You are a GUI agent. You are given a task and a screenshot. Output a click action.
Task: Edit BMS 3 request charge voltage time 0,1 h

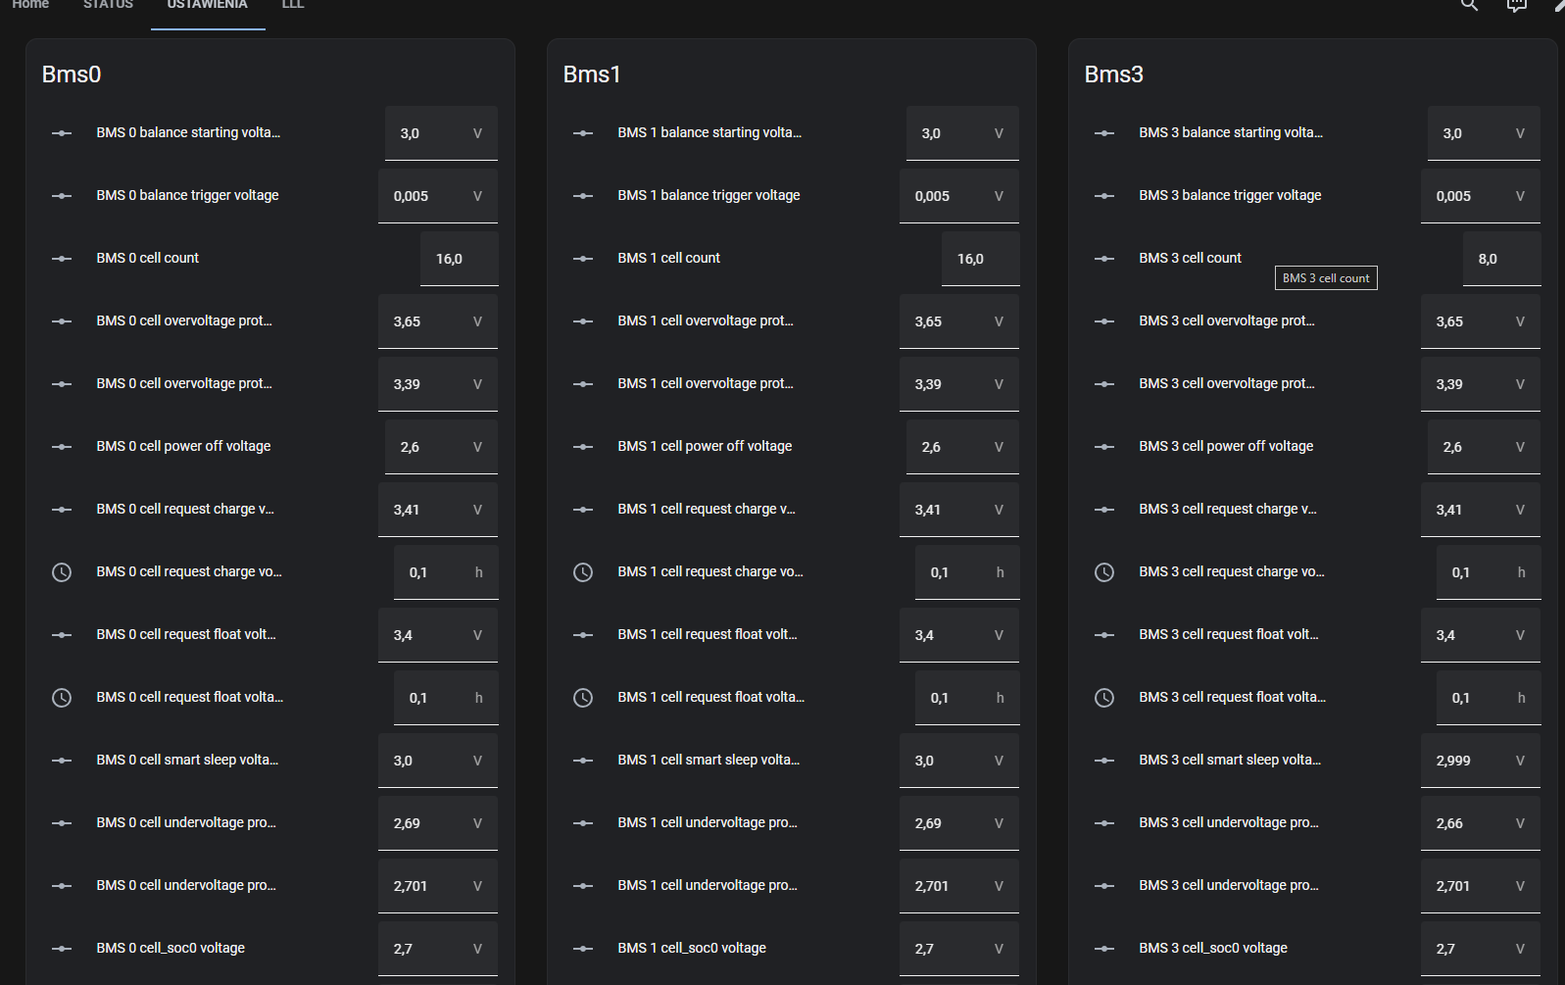1489,572
